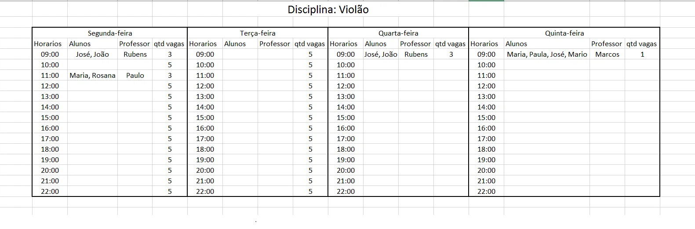Select the Terça-feira header cell

click(x=258, y=33)
